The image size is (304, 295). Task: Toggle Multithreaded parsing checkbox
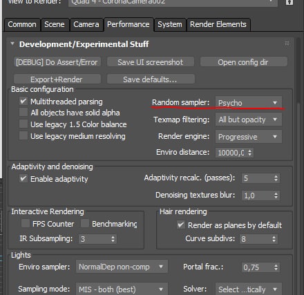(23, 102)
